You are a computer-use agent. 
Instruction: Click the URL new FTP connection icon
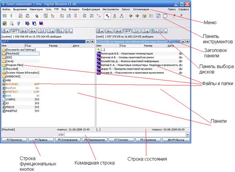[x=27, y=16]
